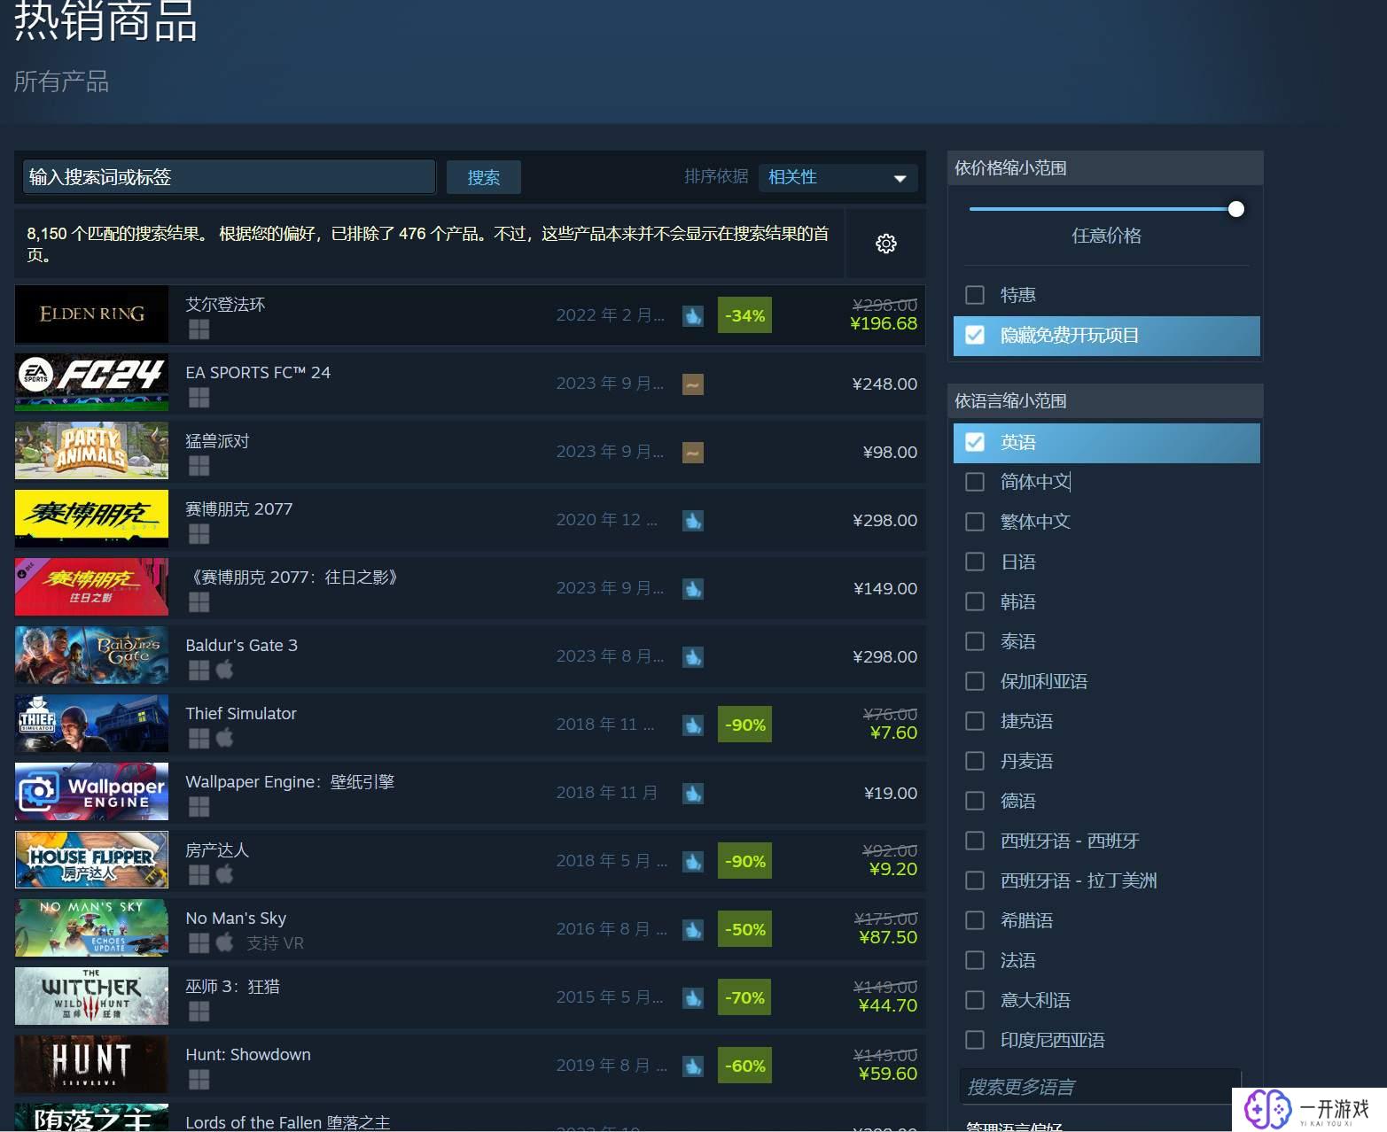Check the 印度尼西亚语 language filter
The width and height of the screenshot is (1387, 1132).
pos(975,1040)
